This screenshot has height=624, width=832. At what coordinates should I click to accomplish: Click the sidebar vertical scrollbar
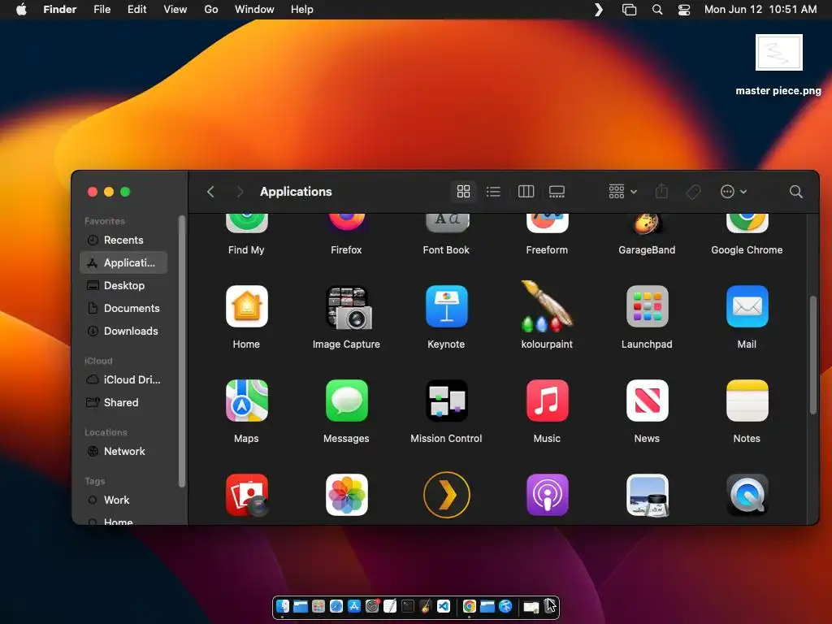(182, 351)
